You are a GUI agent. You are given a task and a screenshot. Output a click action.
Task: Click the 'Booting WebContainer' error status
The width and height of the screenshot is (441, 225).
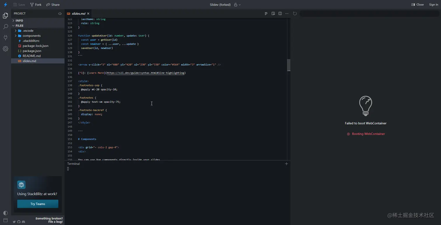[366, 134]
